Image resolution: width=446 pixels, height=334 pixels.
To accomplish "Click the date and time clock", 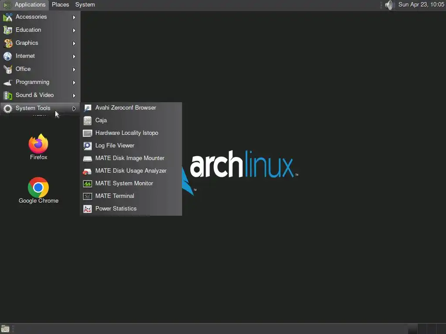I will [421, 5].
